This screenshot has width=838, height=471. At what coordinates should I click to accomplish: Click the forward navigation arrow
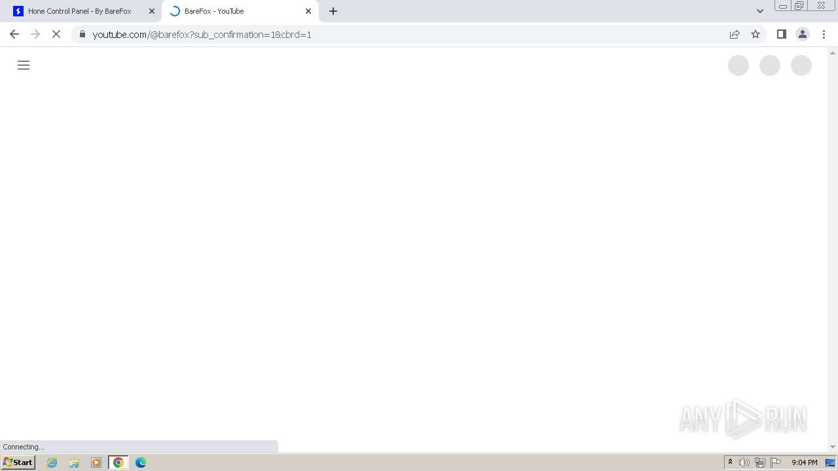(x=35, y=34)
